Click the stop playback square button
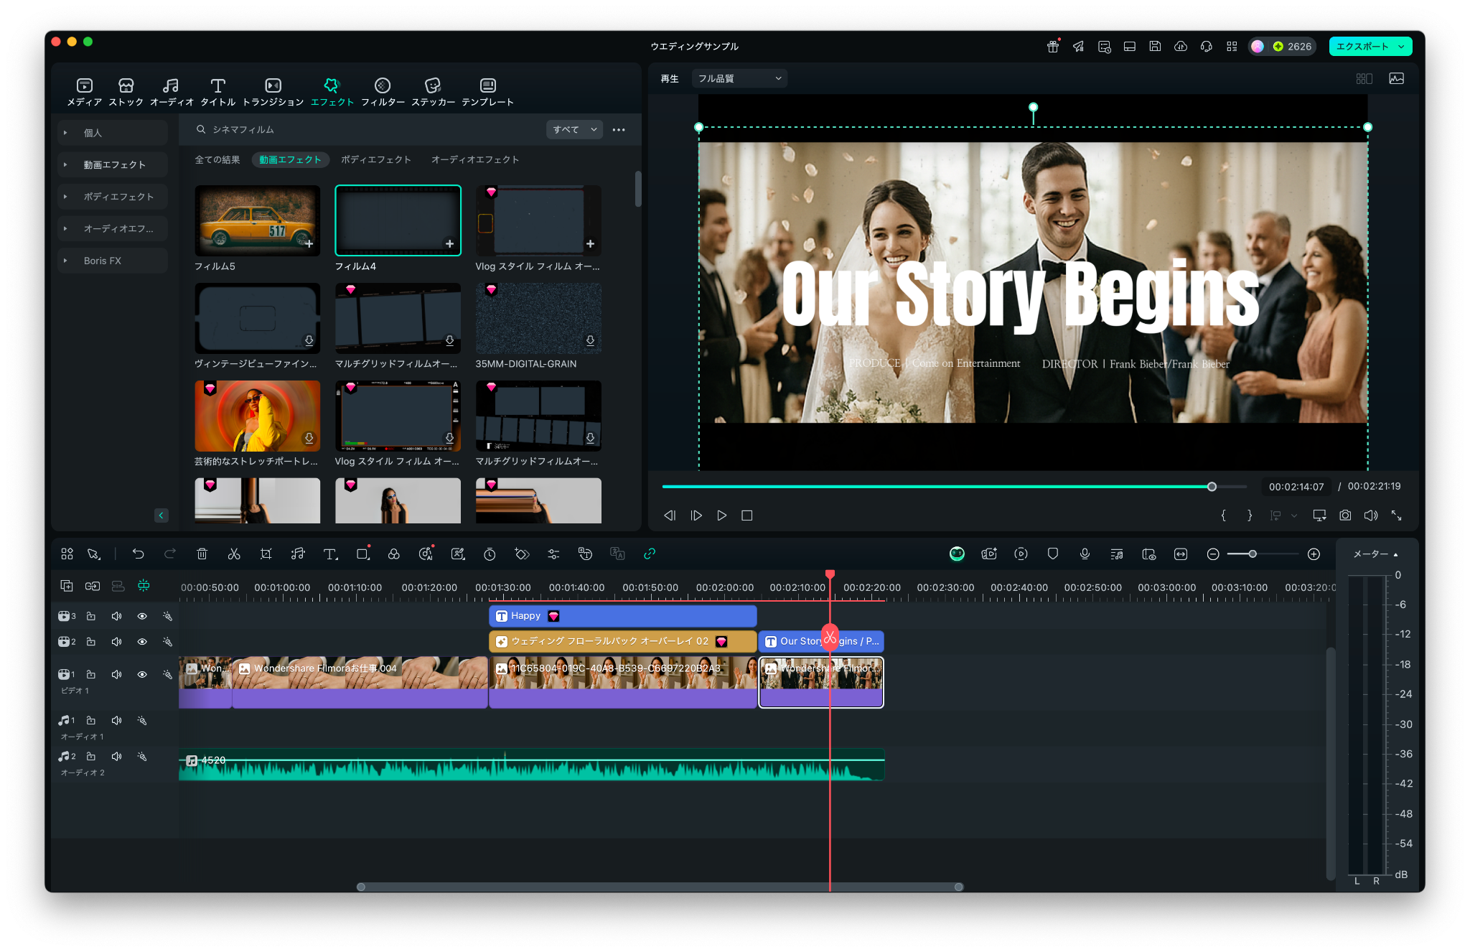Image resolution: width=1470 pixels, height=952 pixels. (747, 515)
